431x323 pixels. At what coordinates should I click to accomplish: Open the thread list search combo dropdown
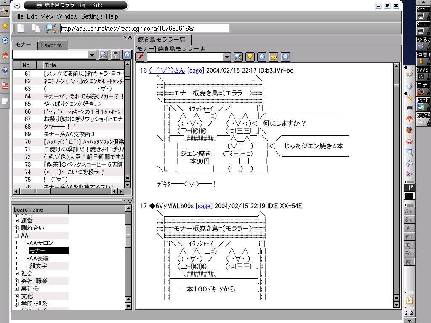(x=92, y=55)
